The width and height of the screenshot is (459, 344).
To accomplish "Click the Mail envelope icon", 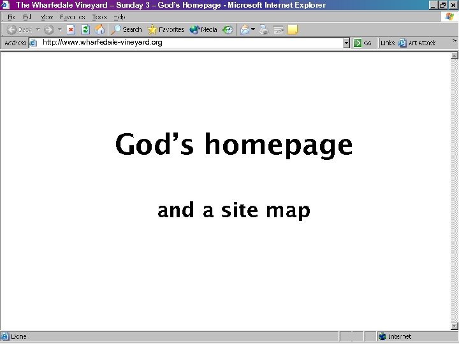I will [245, 29].
